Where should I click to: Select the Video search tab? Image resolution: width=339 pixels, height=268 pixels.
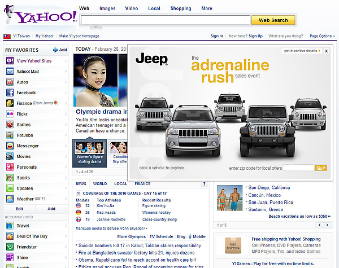pyautogui.click(x=132, y=8)
